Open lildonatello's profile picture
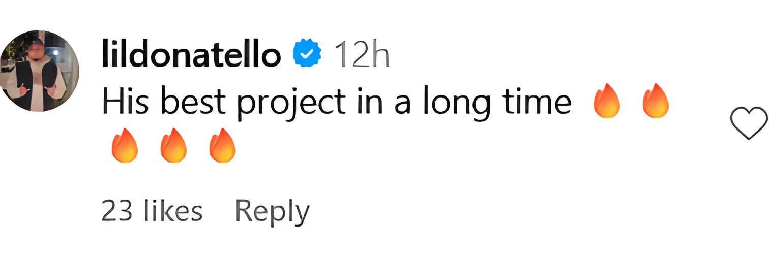This screenshot has height=258, width=769. point(40,71)
